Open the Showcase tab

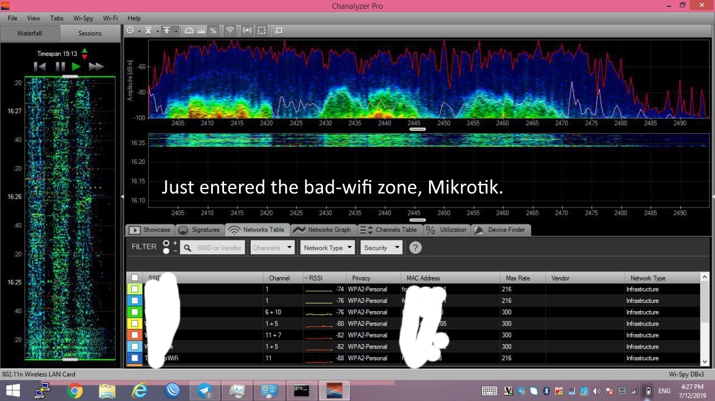(x=150, y=230)
